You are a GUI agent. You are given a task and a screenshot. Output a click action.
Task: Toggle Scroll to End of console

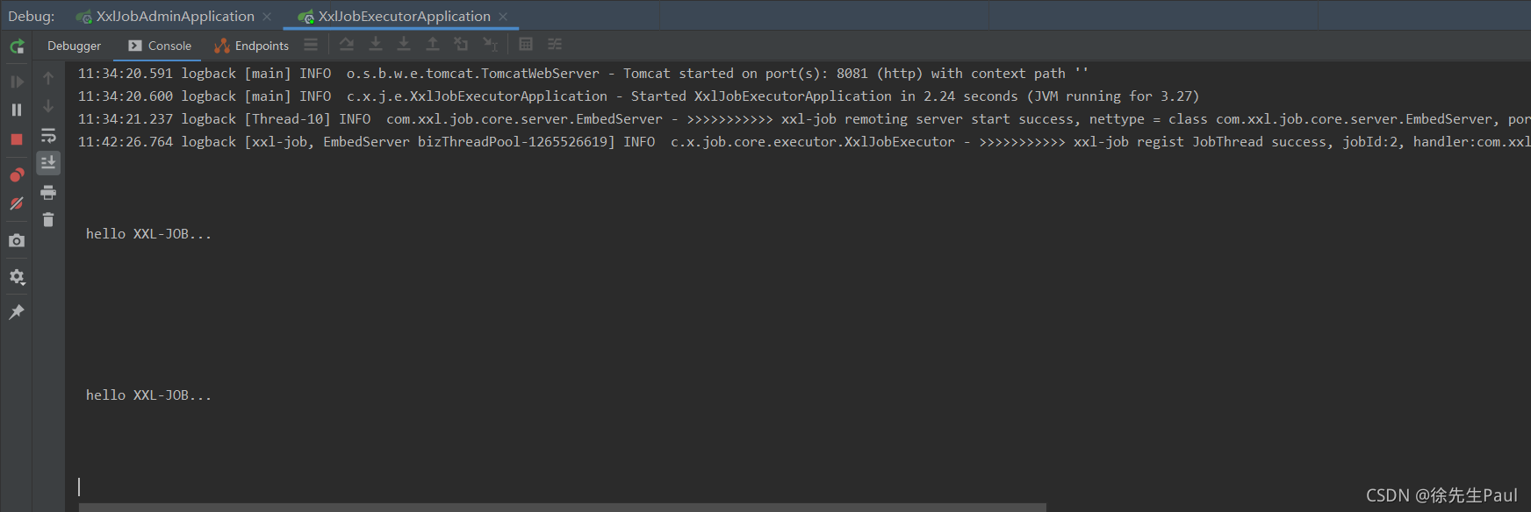point(48,162)
